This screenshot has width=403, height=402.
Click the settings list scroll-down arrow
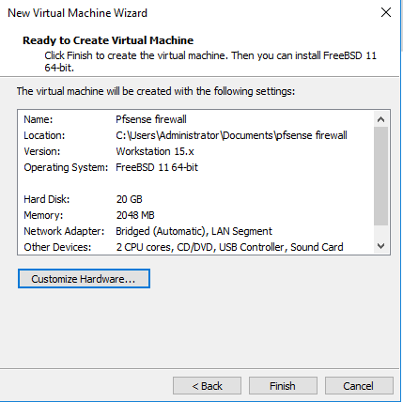pos(380,246)
